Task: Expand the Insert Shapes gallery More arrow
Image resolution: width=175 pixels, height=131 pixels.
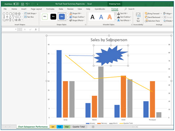Action: [x=22, y=20]
